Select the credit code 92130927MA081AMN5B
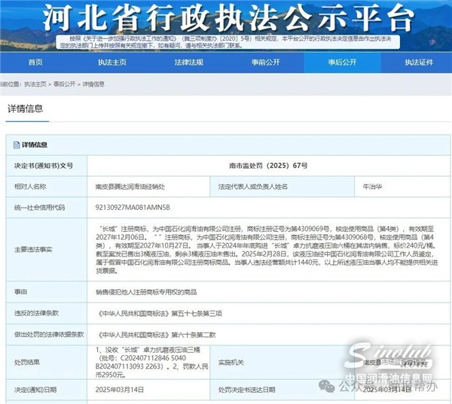This screenshot has width=452, height=404. [133, 208]
